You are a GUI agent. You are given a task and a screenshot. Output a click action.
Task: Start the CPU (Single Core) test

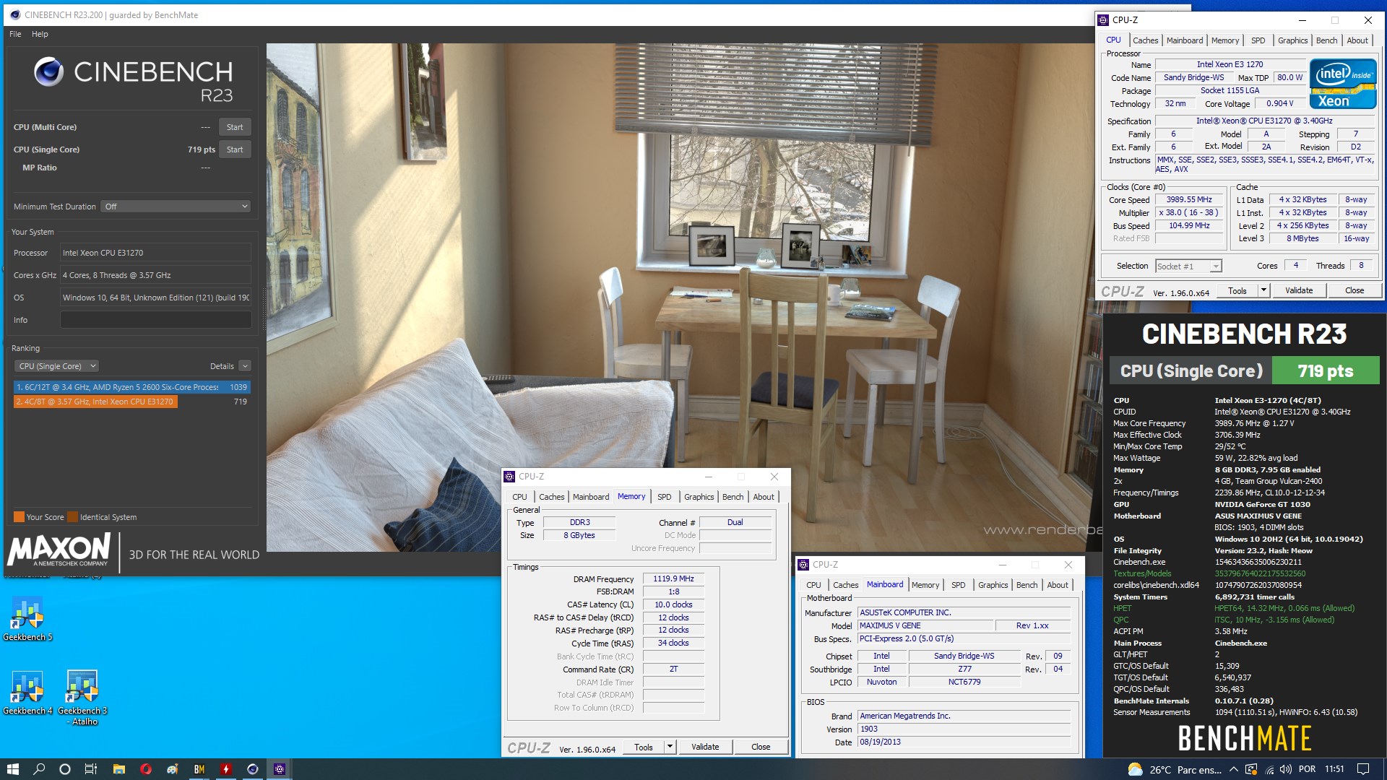pos(235,149)
